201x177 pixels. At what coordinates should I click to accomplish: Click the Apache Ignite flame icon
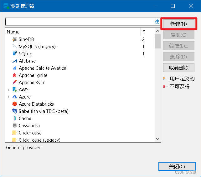click(15, 75)
